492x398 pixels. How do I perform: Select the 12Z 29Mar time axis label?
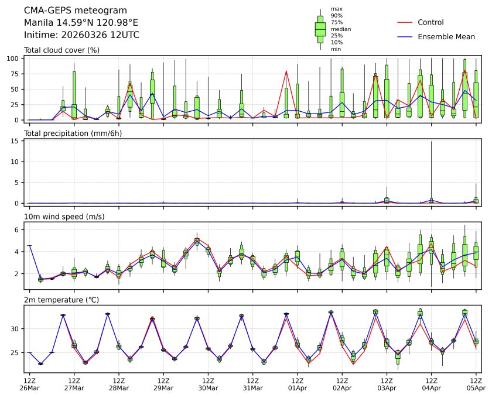163,383
